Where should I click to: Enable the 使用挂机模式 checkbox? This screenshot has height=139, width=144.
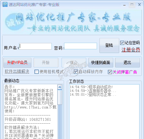(x=36, y=72)
